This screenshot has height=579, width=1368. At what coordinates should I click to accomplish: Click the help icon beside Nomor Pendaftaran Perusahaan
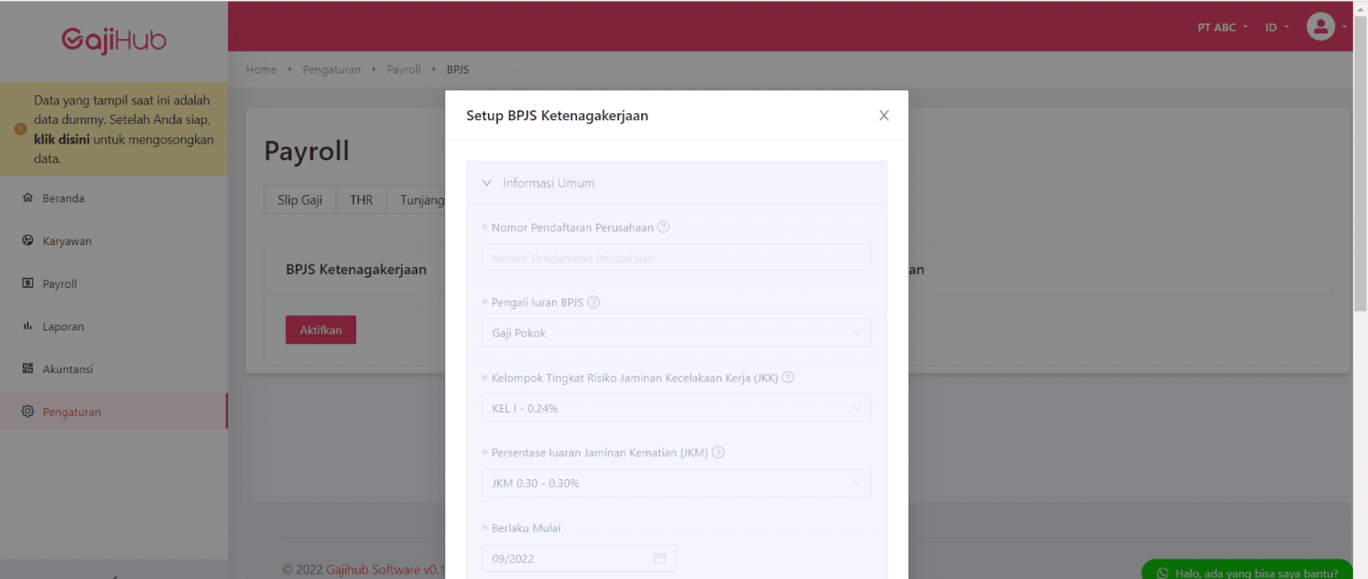coord(663,227)
